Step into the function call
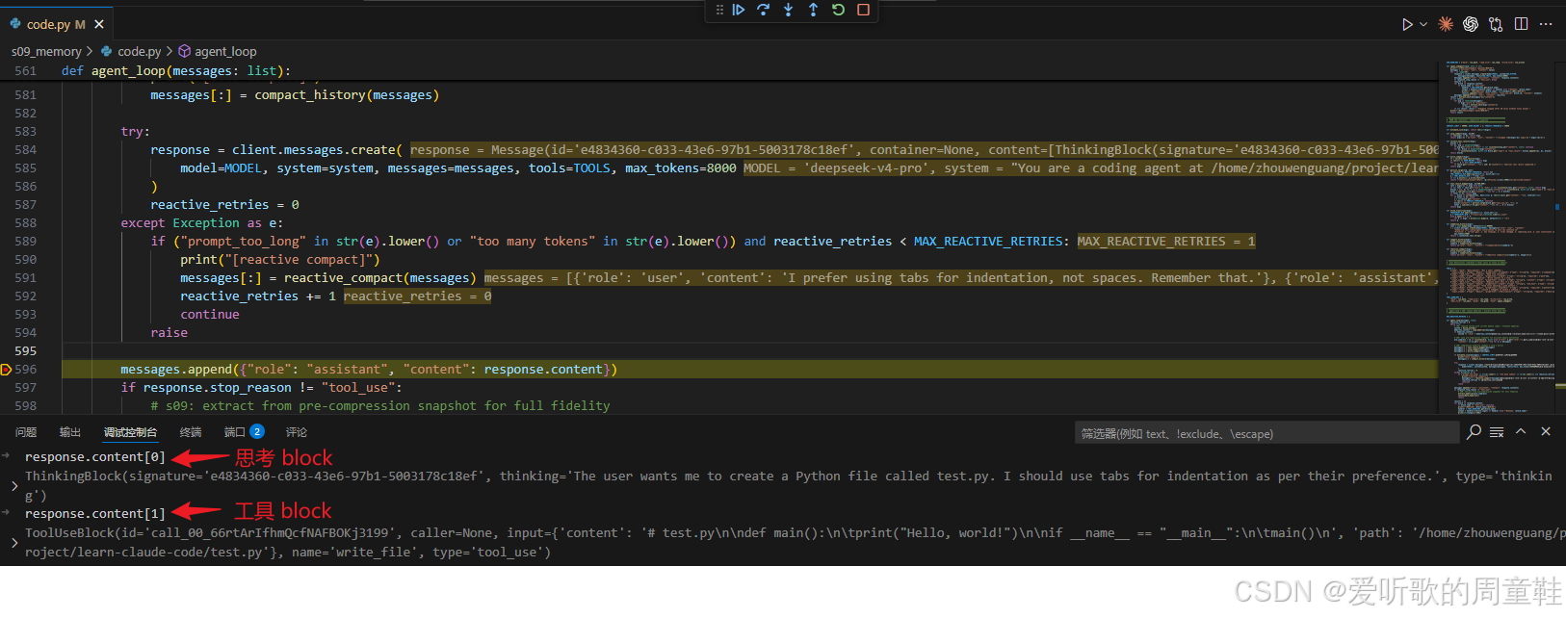Viewport: 1566px width, 618px height. pos(789,10)
